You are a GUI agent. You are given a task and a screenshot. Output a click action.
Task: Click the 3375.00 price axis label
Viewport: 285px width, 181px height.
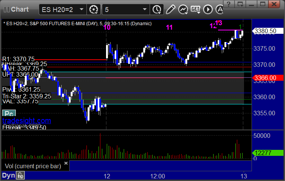264,48
